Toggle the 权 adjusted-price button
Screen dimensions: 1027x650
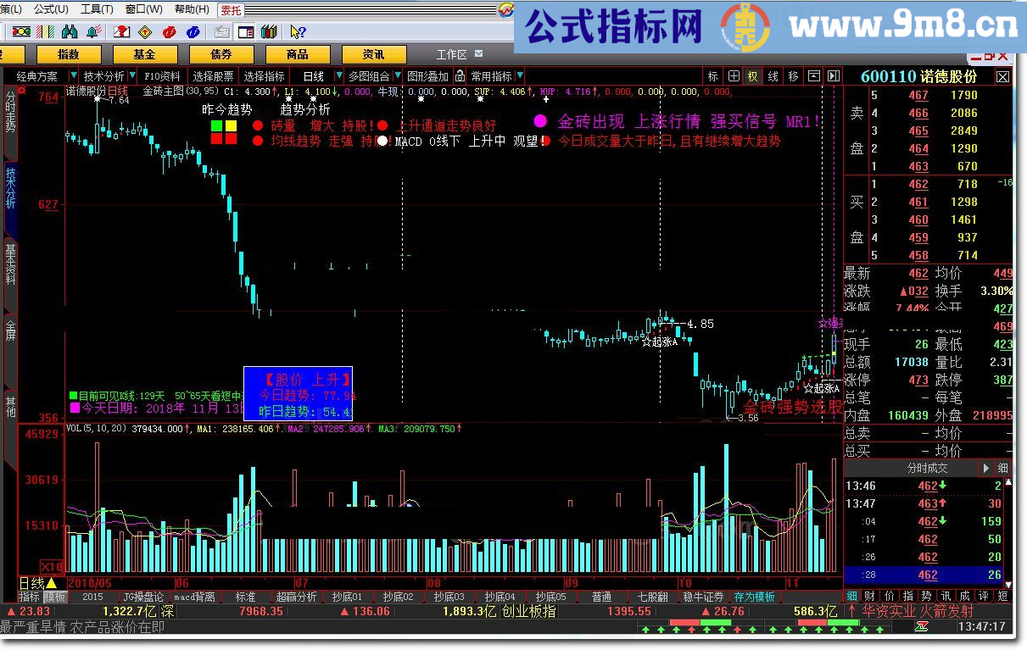752,76
